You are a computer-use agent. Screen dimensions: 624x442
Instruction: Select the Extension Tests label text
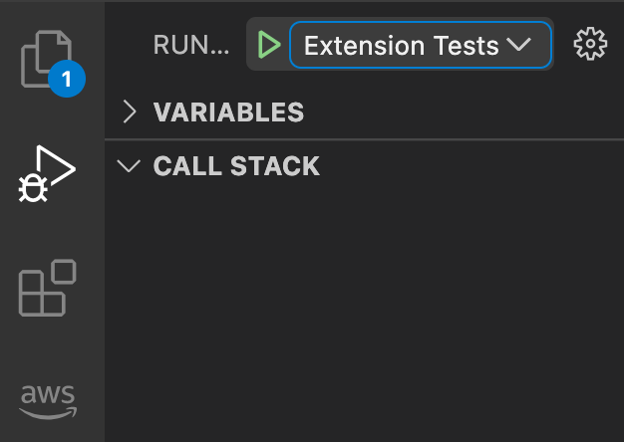401,46
